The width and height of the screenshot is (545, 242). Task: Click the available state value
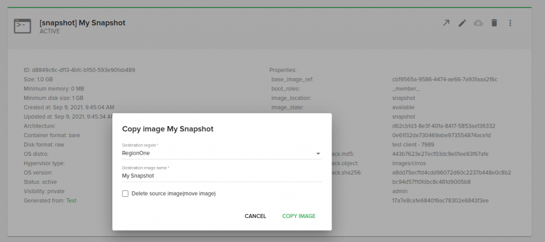[403, 107]
